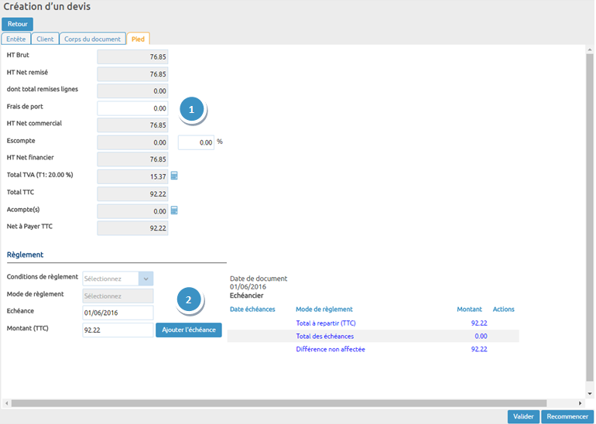Click Ajouter l'échéance button
Image resolution: width=596 pixels, height=424 pixels.
pyautogui.click(x=189, y=330)
